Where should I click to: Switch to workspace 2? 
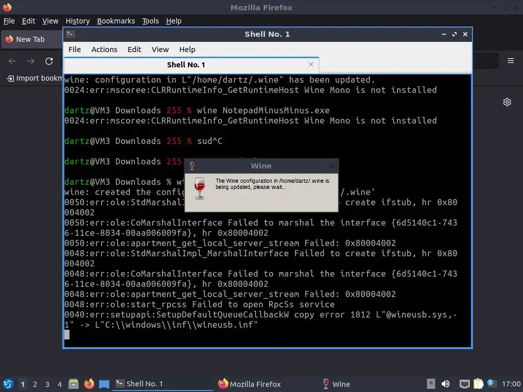pos(35,384)
